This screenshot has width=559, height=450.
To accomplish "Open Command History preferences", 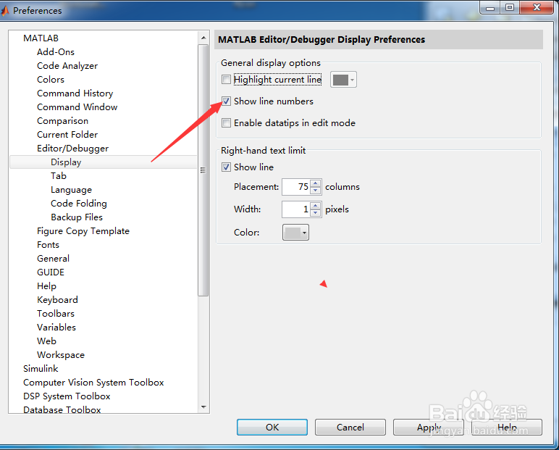I will [75, 93].
